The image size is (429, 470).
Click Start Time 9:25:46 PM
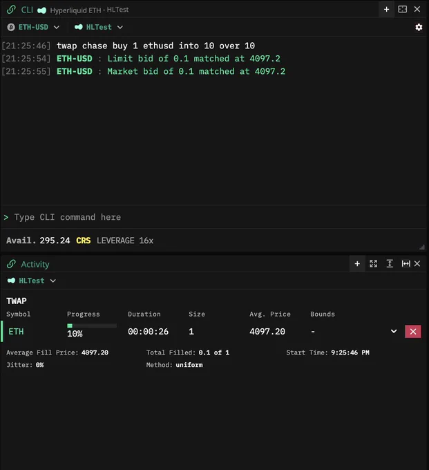[x=327, y=352]
